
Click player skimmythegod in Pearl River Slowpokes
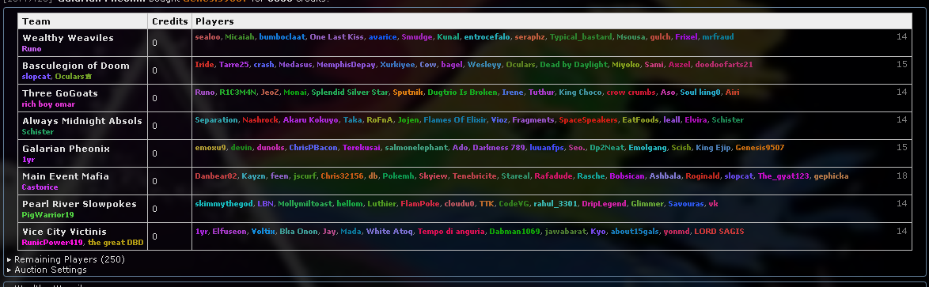(x=223, y=203)
